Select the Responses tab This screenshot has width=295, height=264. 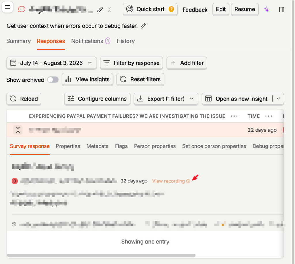(x=51, y=41)
